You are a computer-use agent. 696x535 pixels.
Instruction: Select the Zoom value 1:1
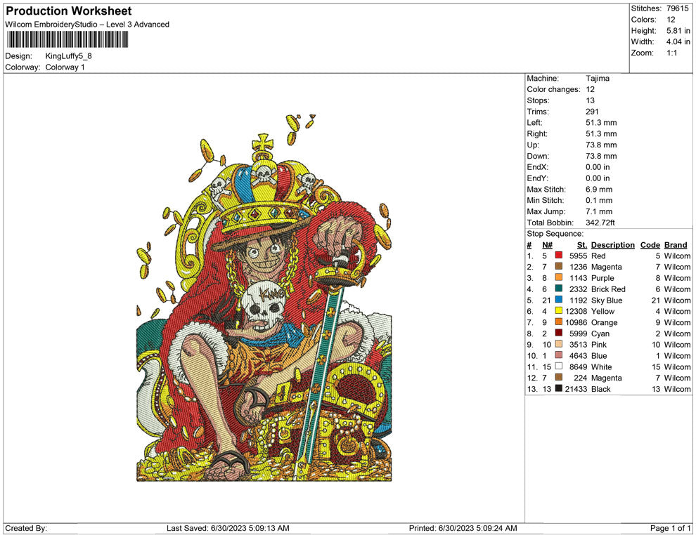tap(671, 53)
